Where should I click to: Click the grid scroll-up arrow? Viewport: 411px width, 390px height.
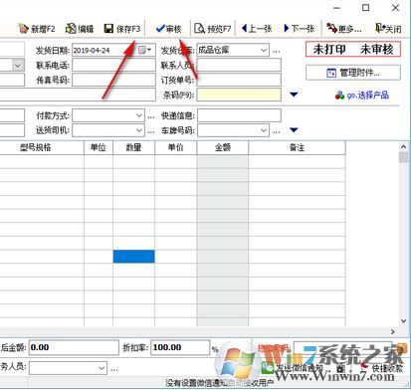[403, 147]
